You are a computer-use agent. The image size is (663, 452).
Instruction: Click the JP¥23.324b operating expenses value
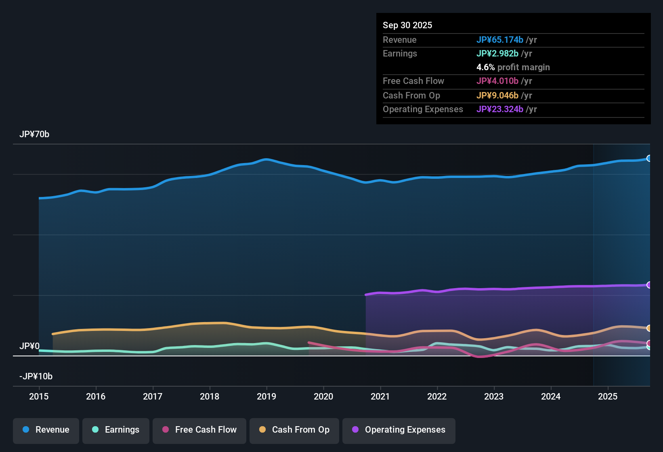click(500, 109)
